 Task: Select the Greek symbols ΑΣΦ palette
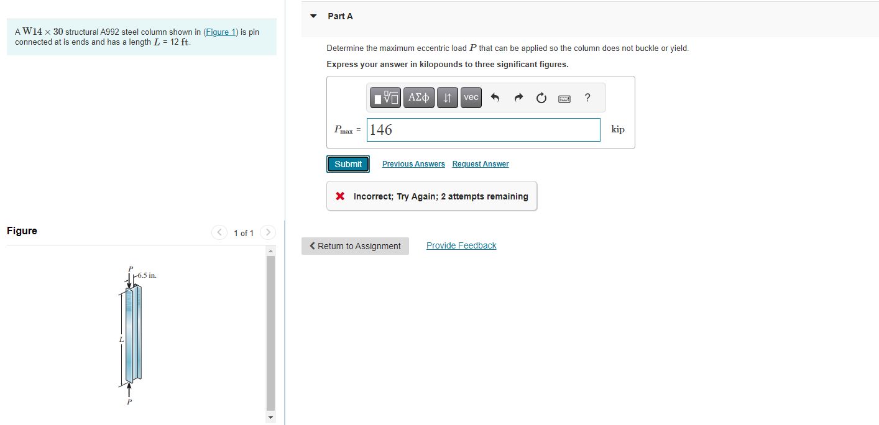tap(418, 97)
